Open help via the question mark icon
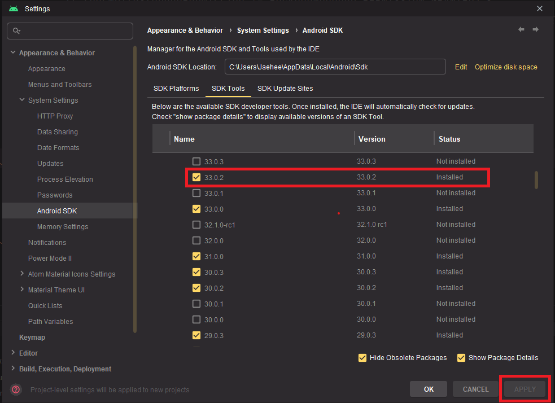The width and height of the screenshot is (555, 403). pos(16,389)
